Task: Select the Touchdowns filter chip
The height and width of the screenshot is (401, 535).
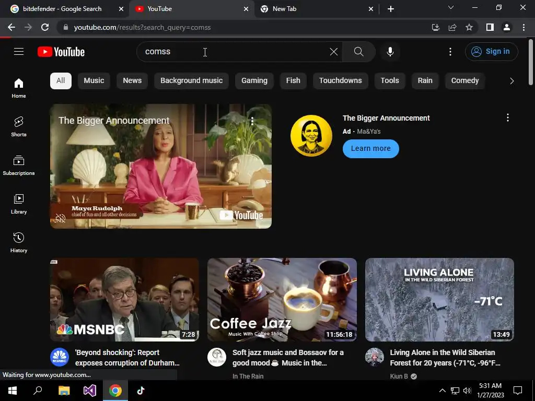Action: coord(341,81)
